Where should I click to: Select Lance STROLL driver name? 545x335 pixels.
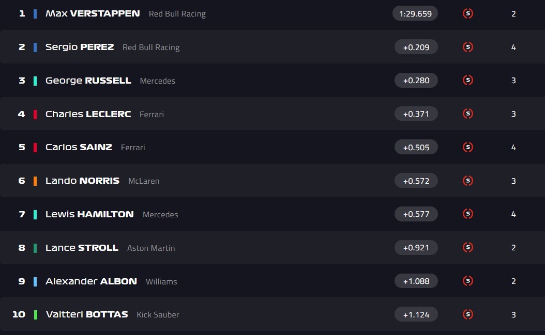(82, 248)
